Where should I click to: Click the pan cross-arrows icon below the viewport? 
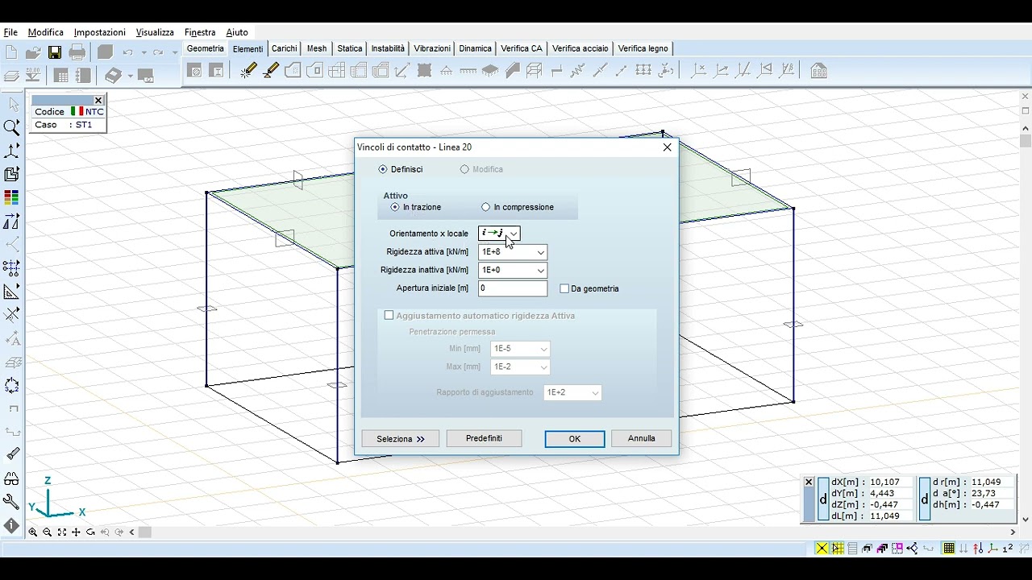click(x=76, y=532)
